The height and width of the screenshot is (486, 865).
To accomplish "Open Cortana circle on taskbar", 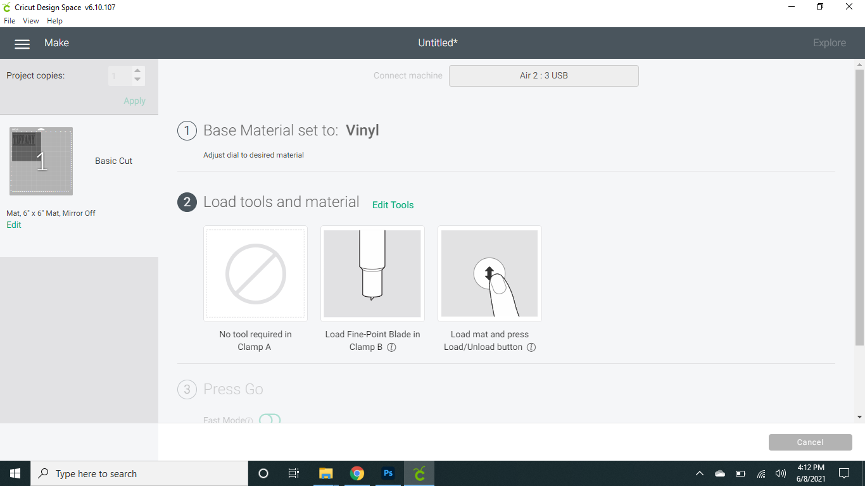I will coord(263,473).
